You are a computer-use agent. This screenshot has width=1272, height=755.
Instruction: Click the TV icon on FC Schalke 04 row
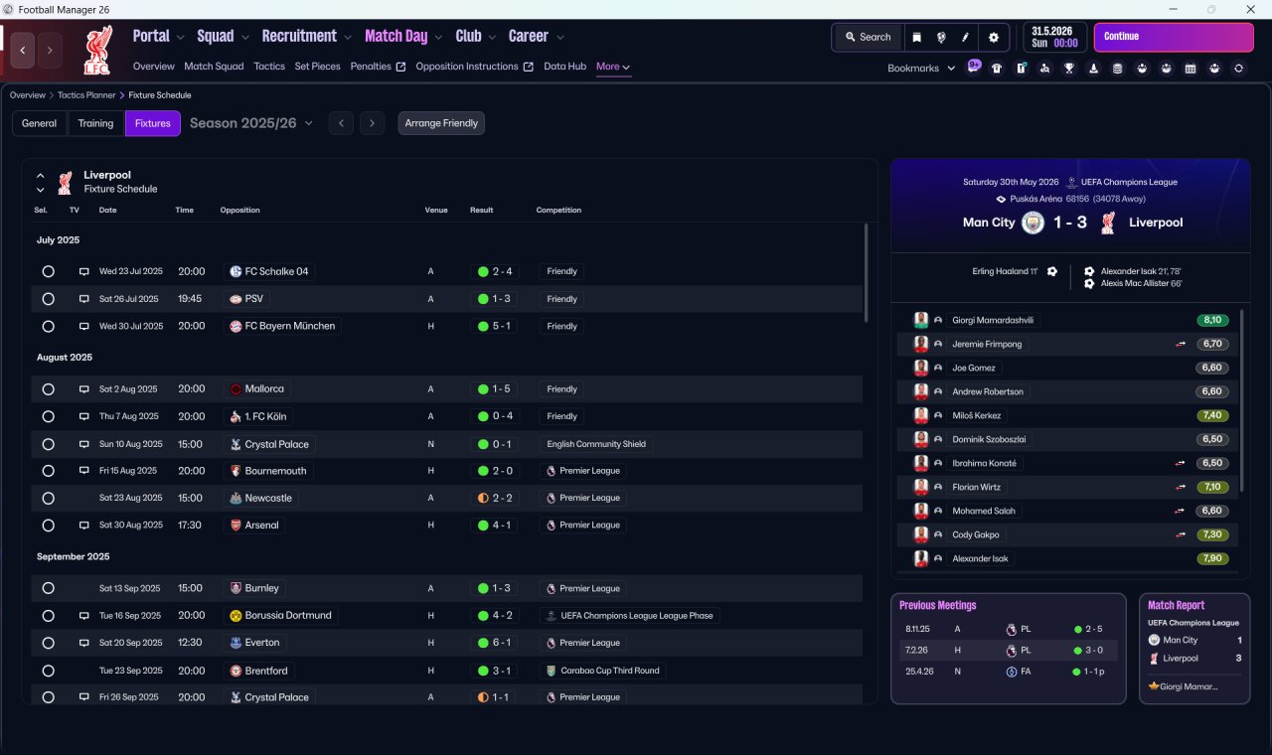(84, 271)
